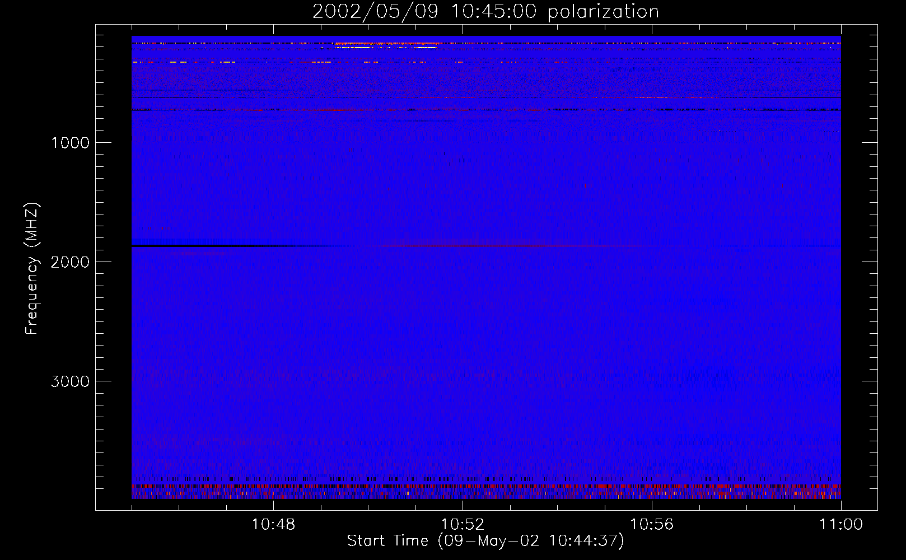Click the bright white-yellow burst streak at top
Screen dimensions: 906x560
386,48
